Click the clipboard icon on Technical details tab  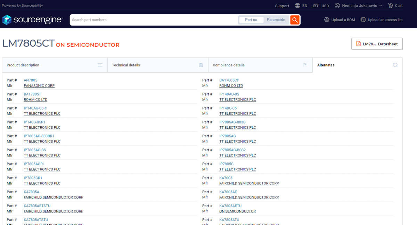click(x=201, y=65)
